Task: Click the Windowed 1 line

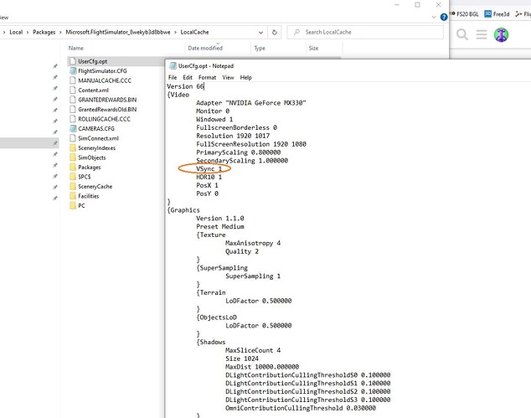Action: pos(214,119)
